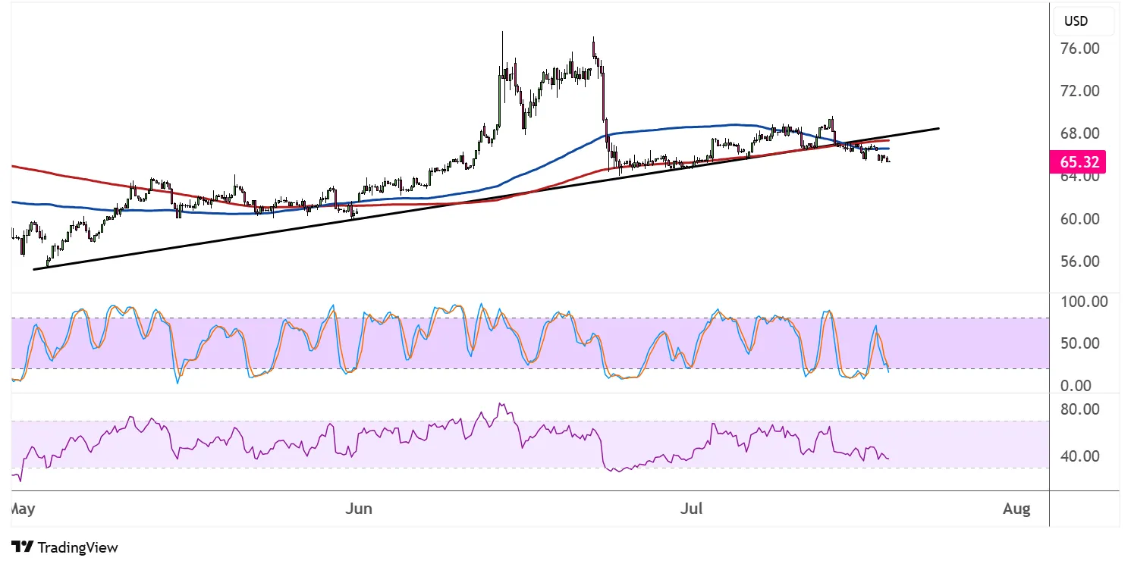Open the USD currency selector
Screen dimensions: 1131x567
(1085, 20)
